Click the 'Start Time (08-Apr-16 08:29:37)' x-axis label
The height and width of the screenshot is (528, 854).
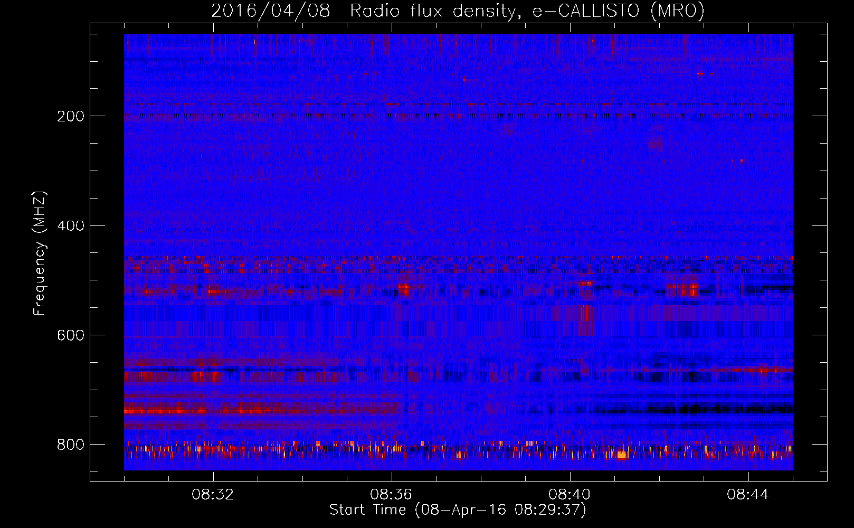click(458, 510)
